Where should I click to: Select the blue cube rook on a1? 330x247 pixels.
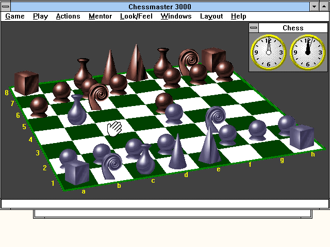coord(77,173)
